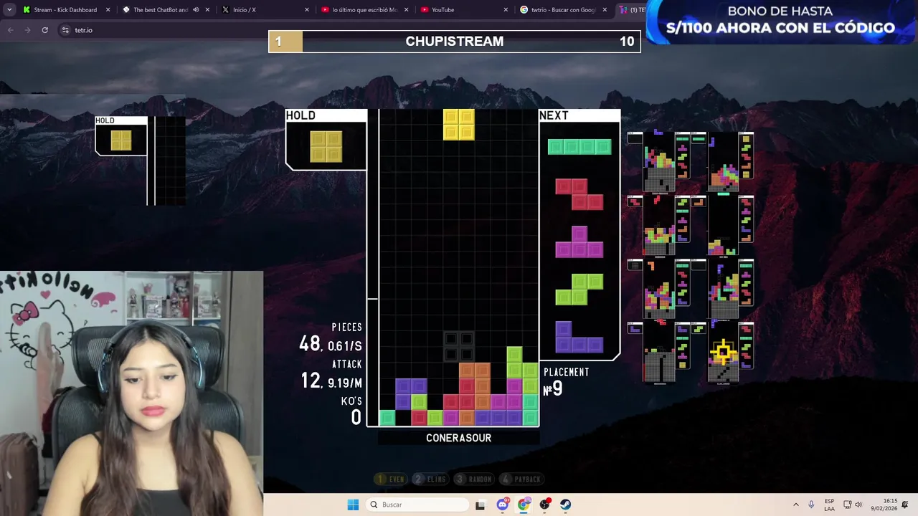918x516 pixels.
Task: Click the microphone tray icon
Action: [x=811, y=505]
